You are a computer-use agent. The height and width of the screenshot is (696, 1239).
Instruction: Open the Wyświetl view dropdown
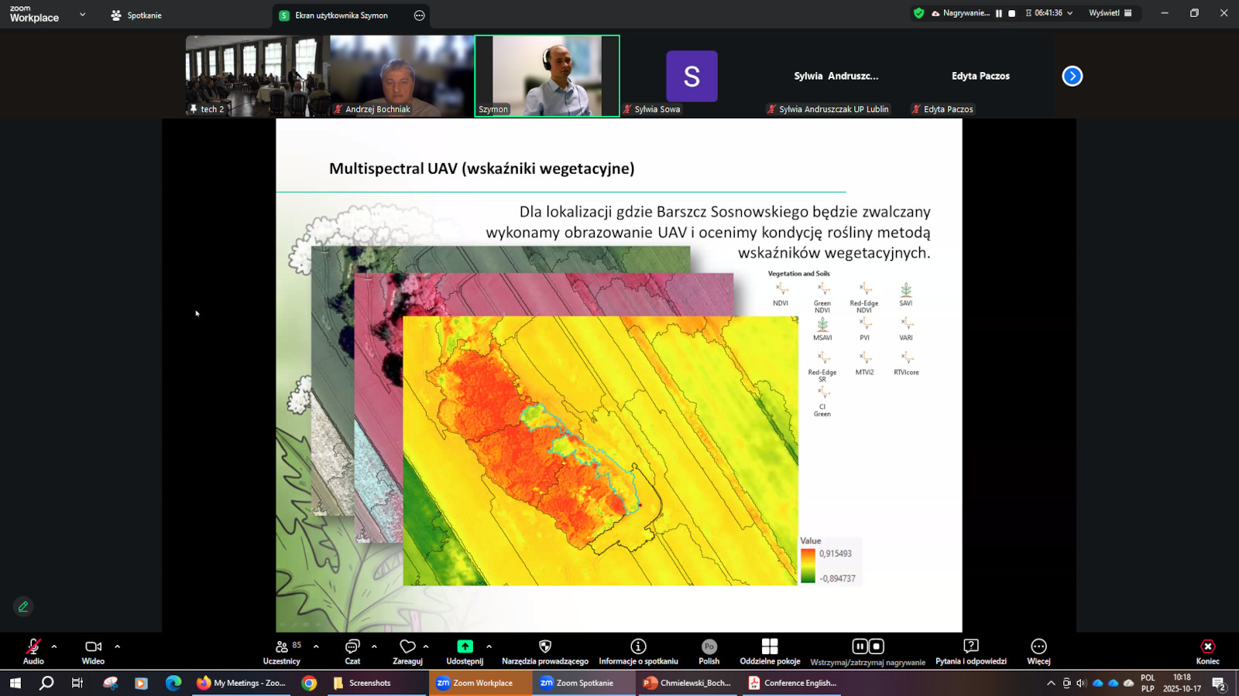pos(1110,13)
